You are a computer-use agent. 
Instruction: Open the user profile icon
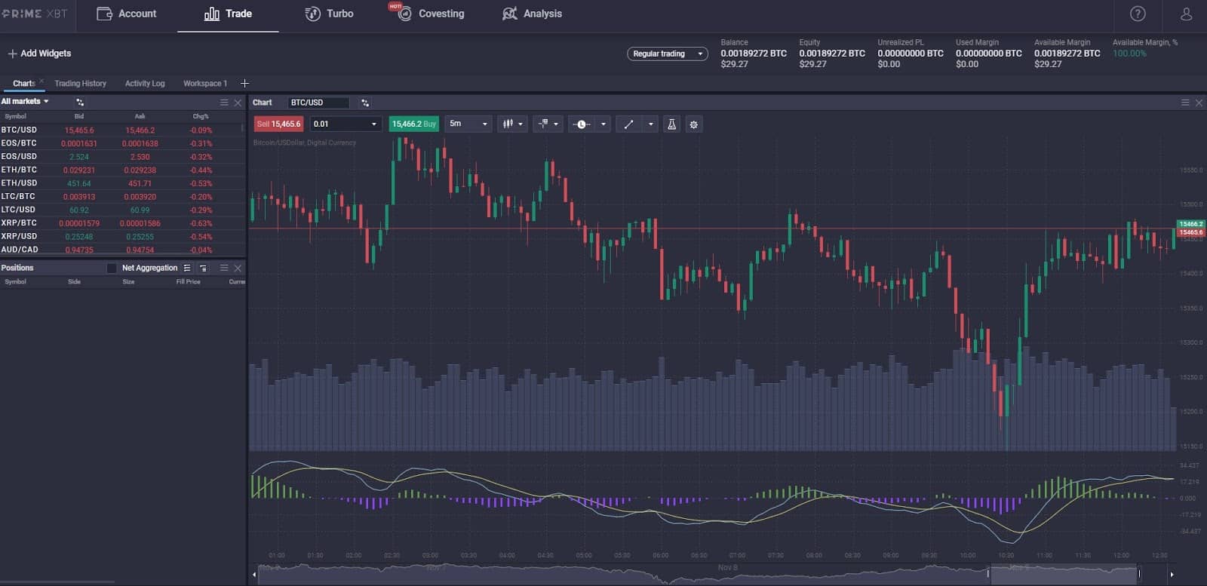(x=1186, y=14)
